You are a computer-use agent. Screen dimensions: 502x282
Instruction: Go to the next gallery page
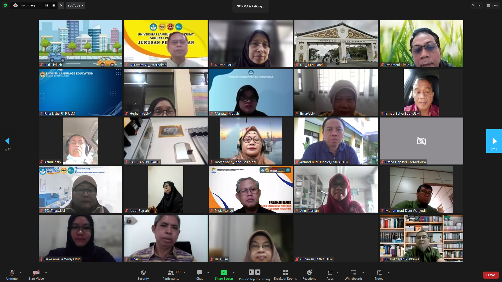pyautogui.click(x=494, y=141)
